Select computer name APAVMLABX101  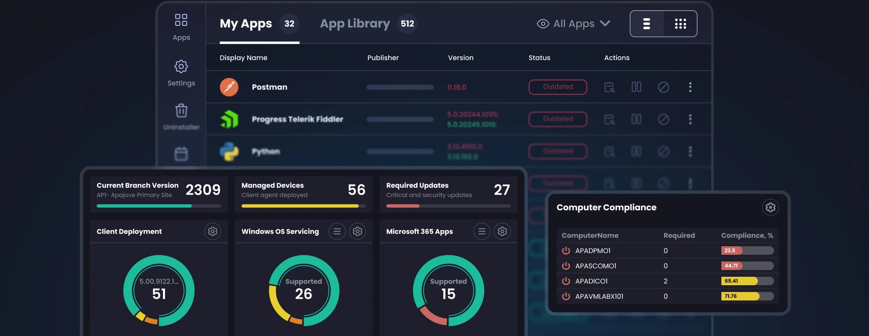pos(599,296)
